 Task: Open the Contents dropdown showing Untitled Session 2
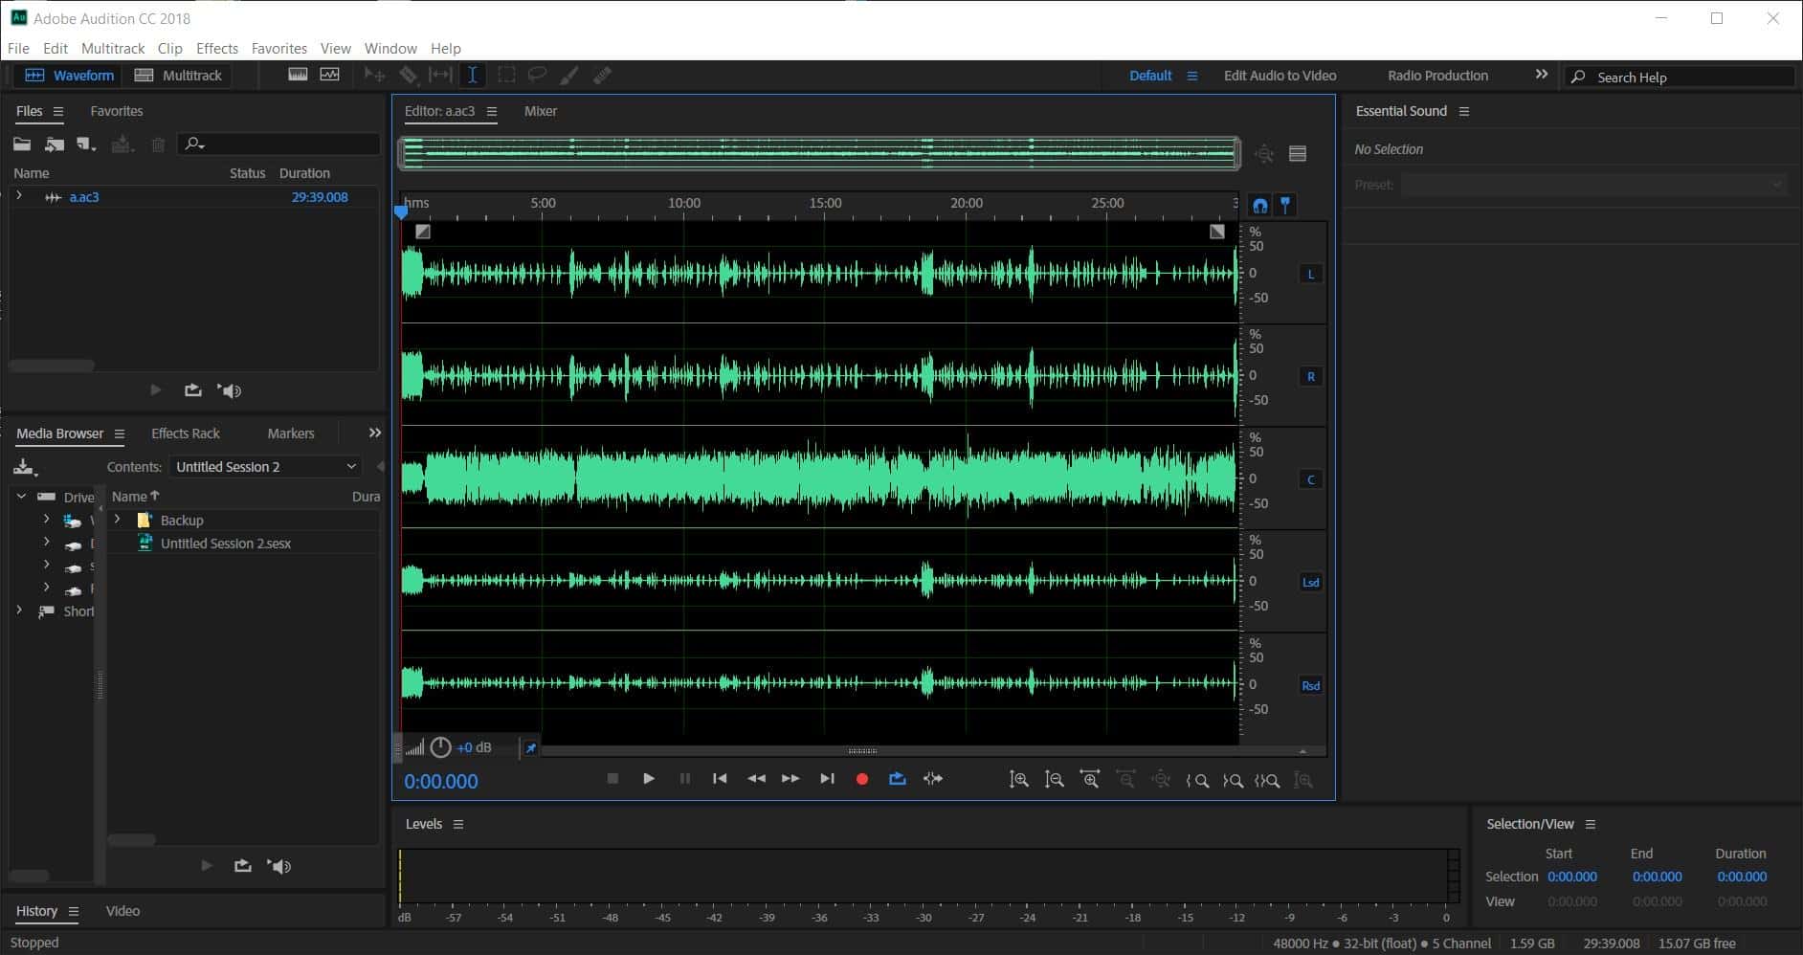[265, 467]
